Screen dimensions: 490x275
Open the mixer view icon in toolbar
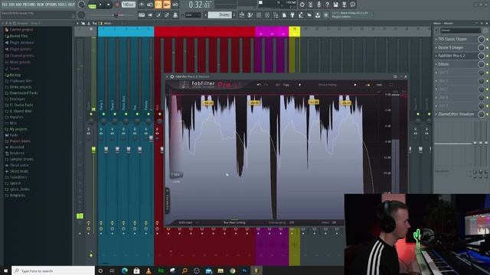pyautogui.click(x=267, y=15)
